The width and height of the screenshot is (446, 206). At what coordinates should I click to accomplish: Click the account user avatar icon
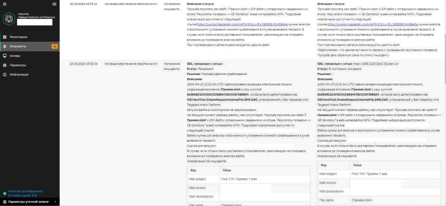pyautogui.click(x=5, y=202)
